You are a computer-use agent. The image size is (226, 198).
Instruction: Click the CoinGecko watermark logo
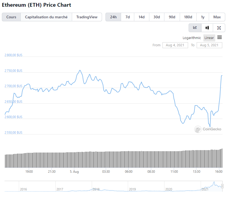(x=198, y=129)
